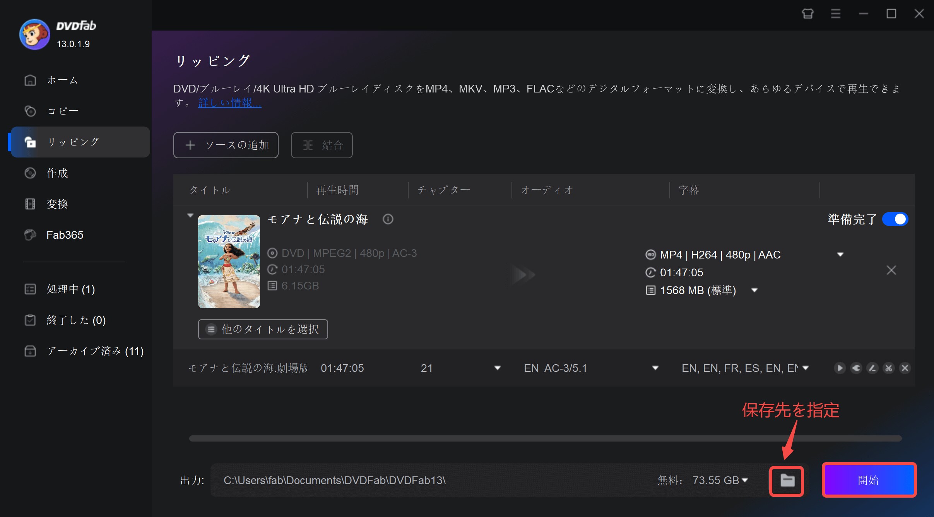This screenshot has width=934, height=517.
Task: Go to コピー in the sidebar
Action: click(63, 111)
